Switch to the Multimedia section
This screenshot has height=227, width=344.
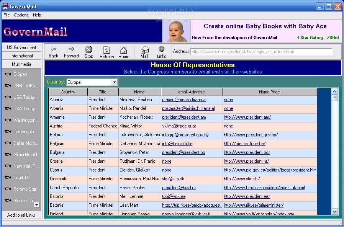21,64
